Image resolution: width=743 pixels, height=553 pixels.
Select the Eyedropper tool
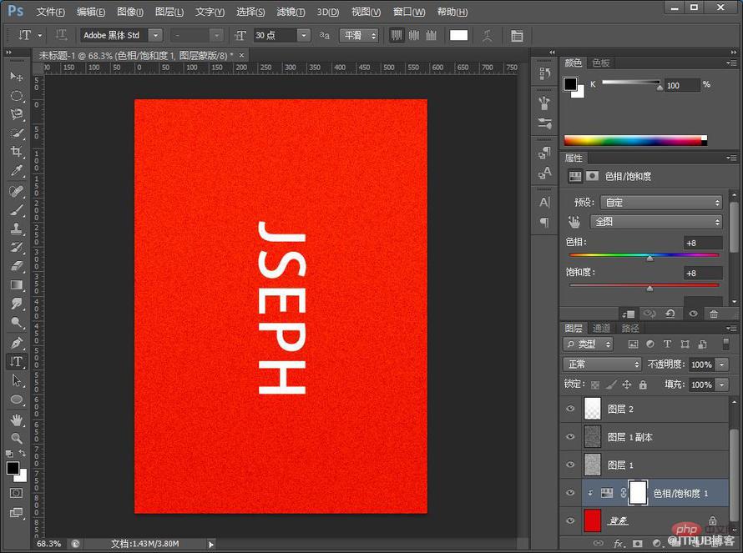[16, 170]
